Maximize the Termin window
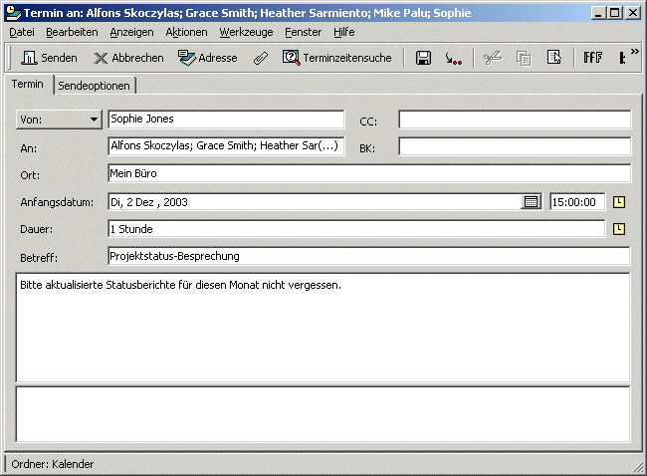 coord(615,13)
